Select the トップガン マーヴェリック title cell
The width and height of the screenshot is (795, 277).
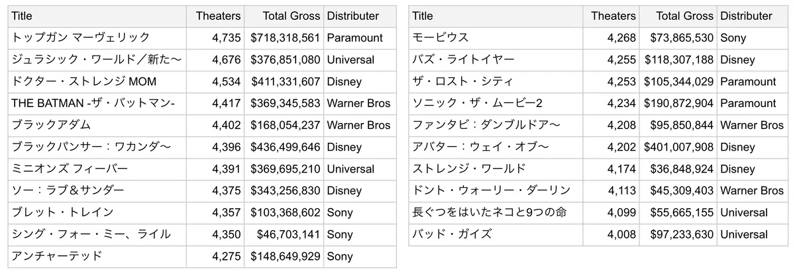coord(97,38)
